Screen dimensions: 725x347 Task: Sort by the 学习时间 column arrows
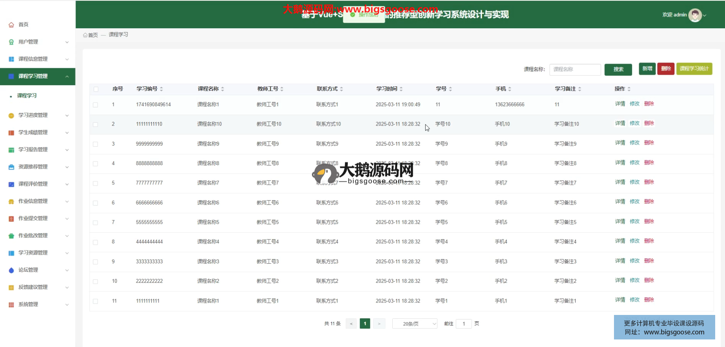point(401,89)
